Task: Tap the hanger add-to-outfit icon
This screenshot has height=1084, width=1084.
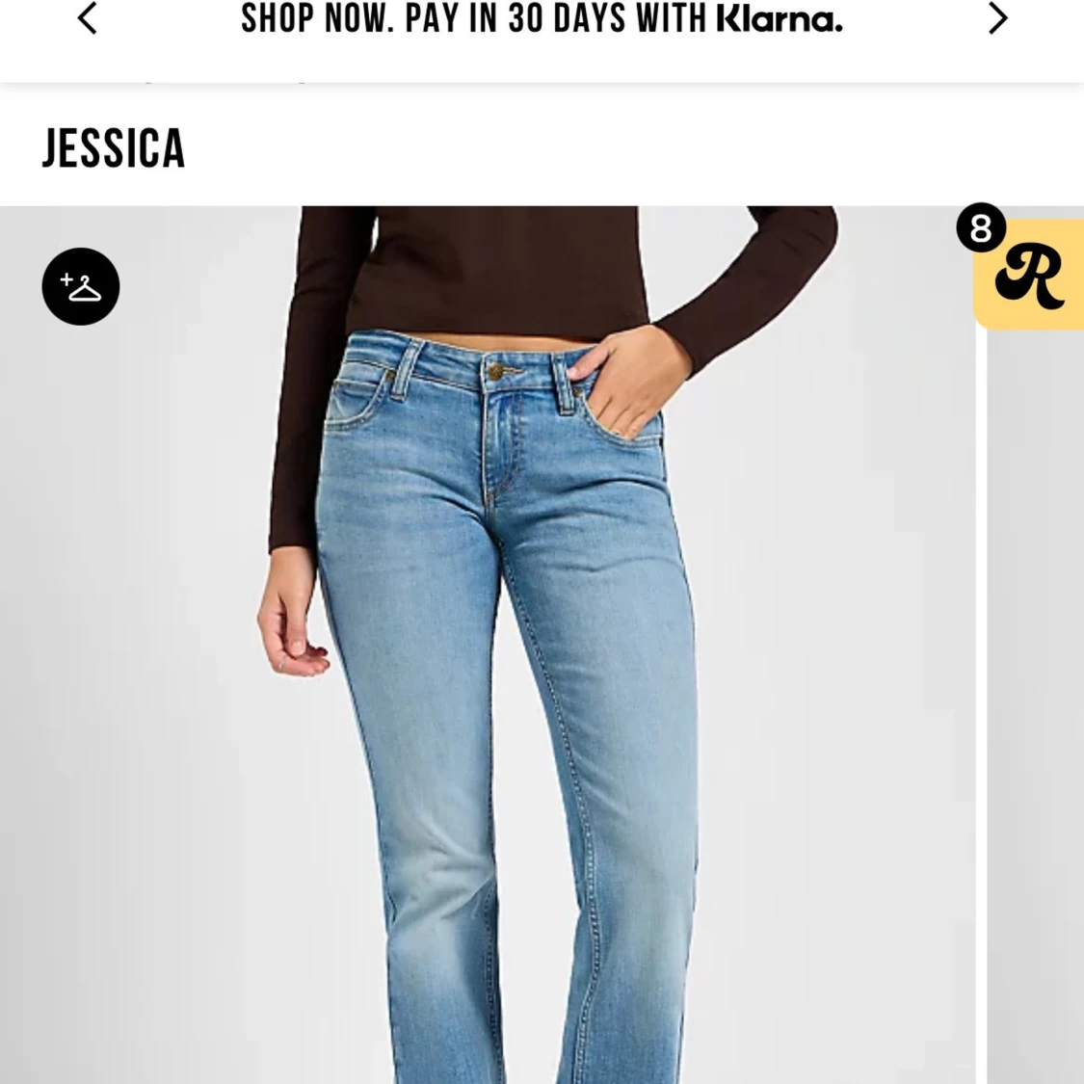Action: point(81,286)
